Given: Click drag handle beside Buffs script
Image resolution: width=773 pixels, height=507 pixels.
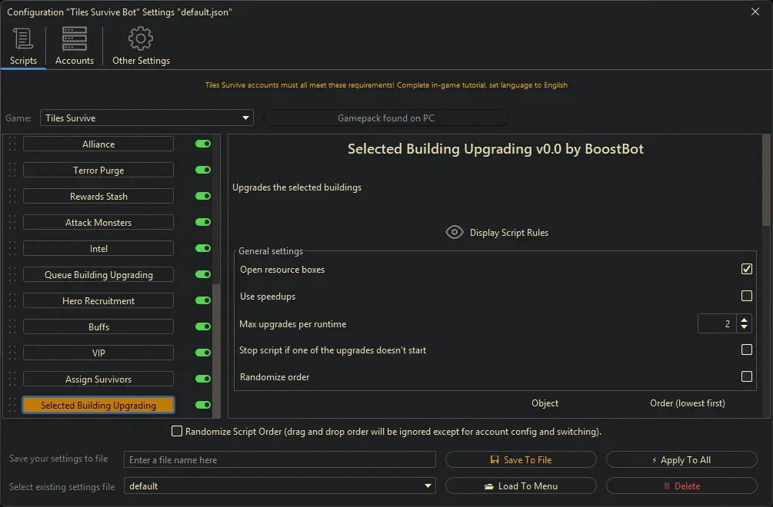Looking at the screenshot, I should point(12,327).
